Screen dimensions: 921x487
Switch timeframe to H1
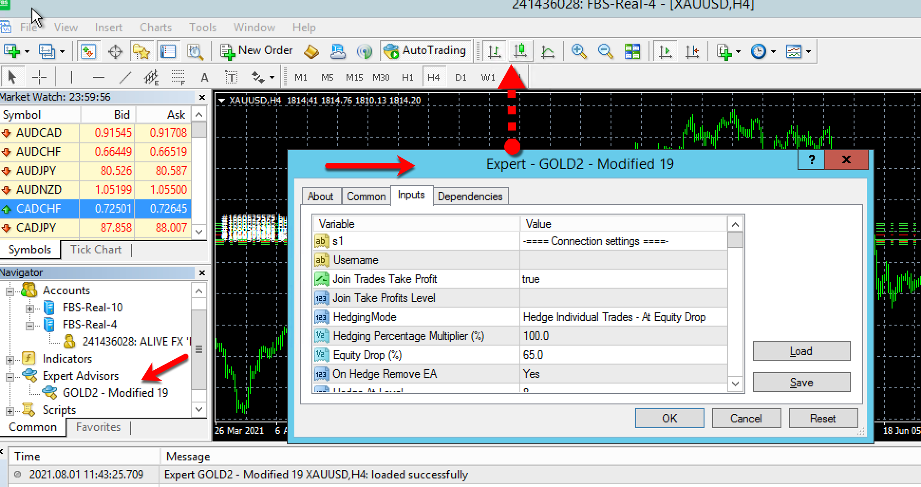pyautogui.click(x=407, y=77)
